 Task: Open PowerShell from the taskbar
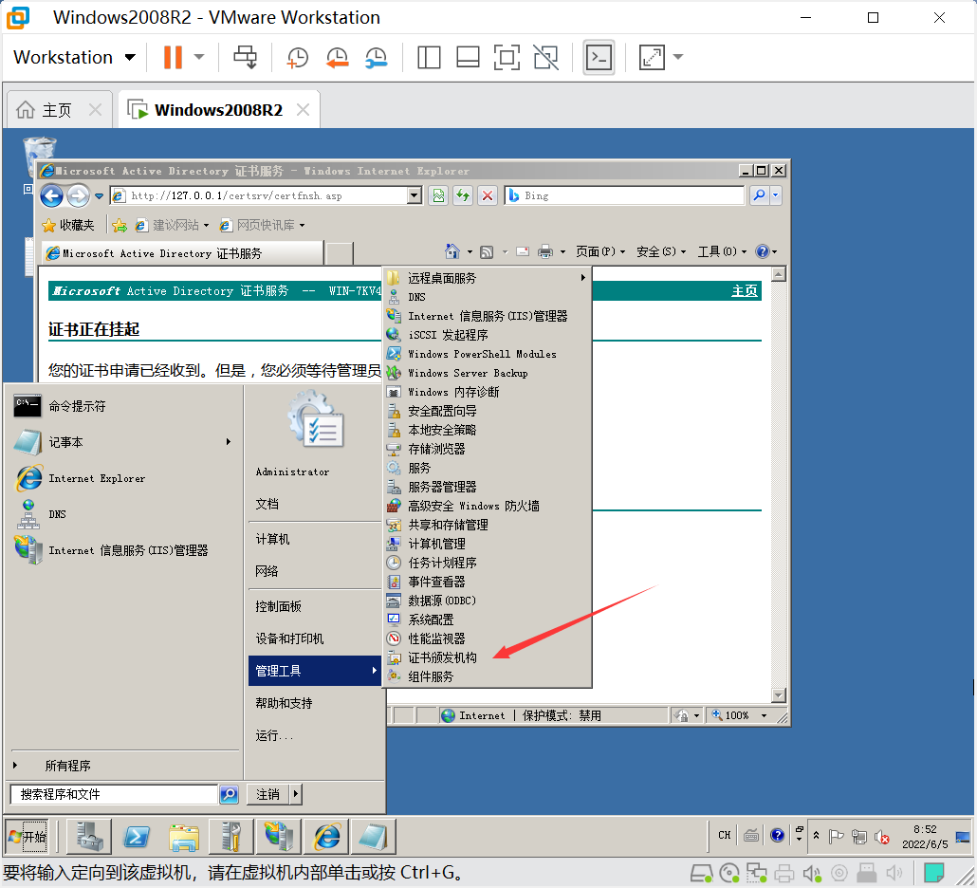coord(137,836)
